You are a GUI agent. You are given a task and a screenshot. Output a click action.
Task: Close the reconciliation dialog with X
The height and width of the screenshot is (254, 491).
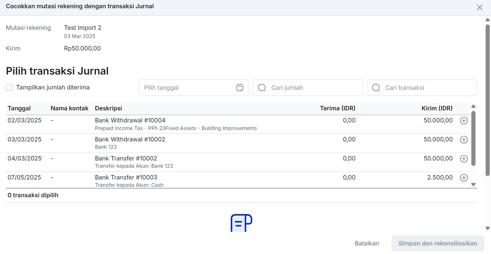click(x=480, y=8)
